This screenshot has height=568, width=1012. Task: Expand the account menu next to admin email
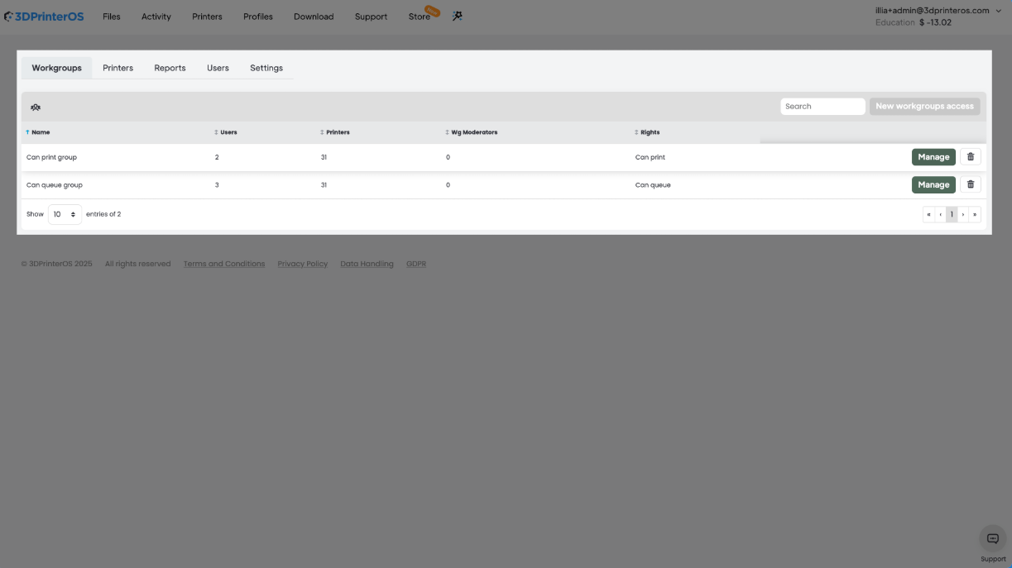pyautogui.click(x=999, y=11)
